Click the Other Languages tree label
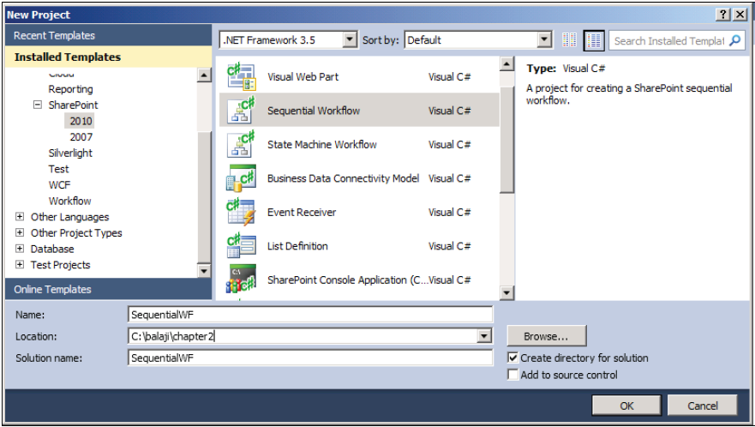The height and width of the screenshot is (427, 755). [69, 217]
